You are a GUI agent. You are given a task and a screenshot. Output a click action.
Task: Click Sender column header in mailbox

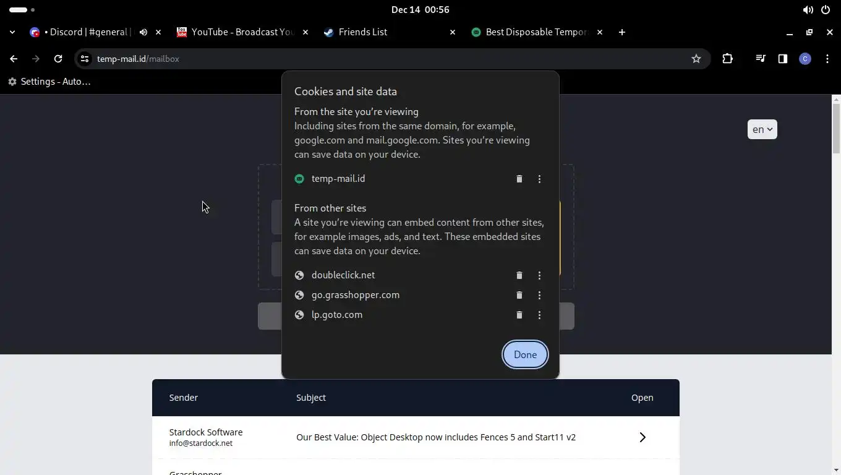pos(184,398)
